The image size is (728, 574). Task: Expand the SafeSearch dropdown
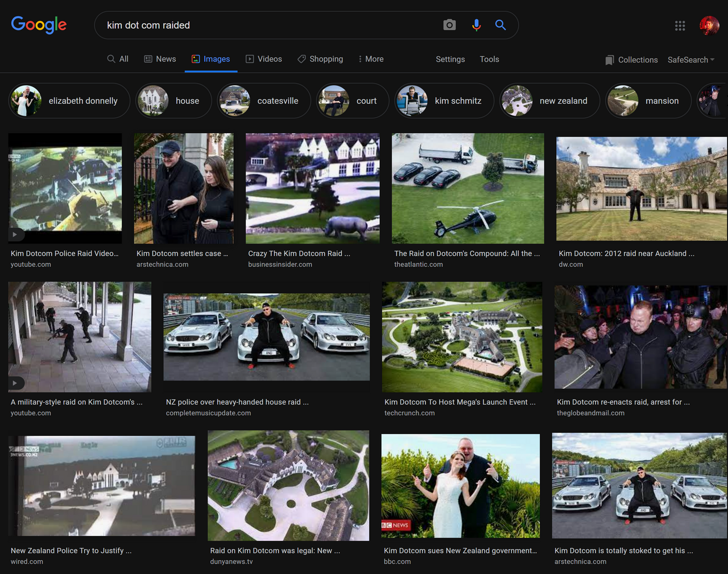pyautogui.click(x=691, y=60)
